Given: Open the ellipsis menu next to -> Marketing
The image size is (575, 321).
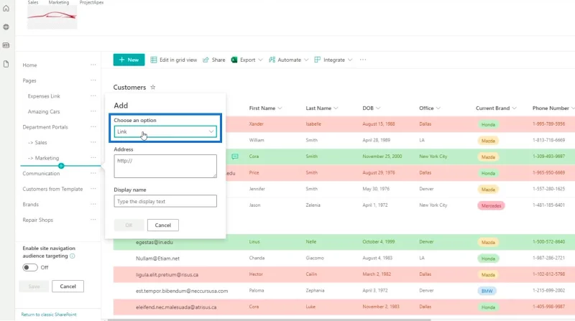Looking at the screenshot, I should tap(93, 157).
